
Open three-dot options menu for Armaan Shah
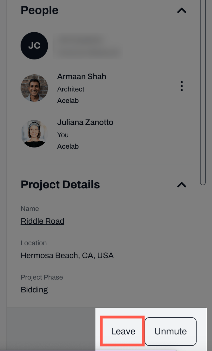pos(182,86)
